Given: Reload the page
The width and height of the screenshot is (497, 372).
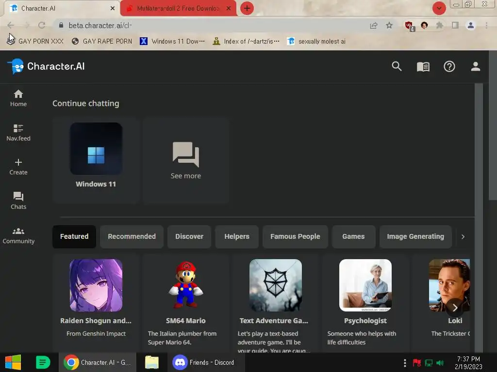Looking at the screenshot, I should click(42, 25).
